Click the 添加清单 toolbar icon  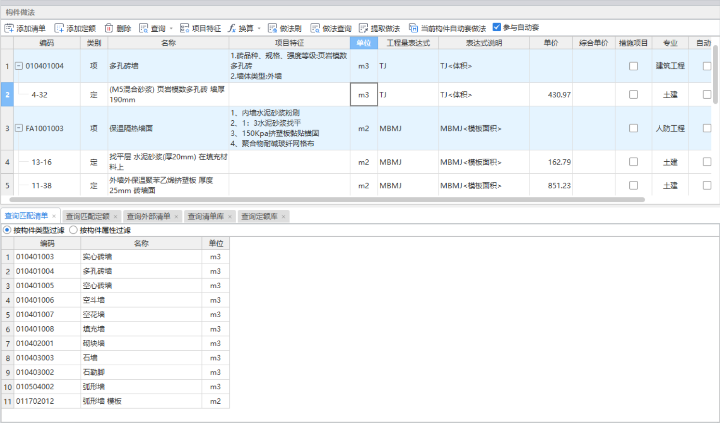pyautogui.click(x=9, y=28)
